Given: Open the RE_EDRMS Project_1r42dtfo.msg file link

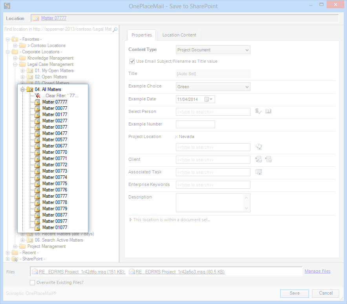Looking at the screenshot, I should click(82, 272).
